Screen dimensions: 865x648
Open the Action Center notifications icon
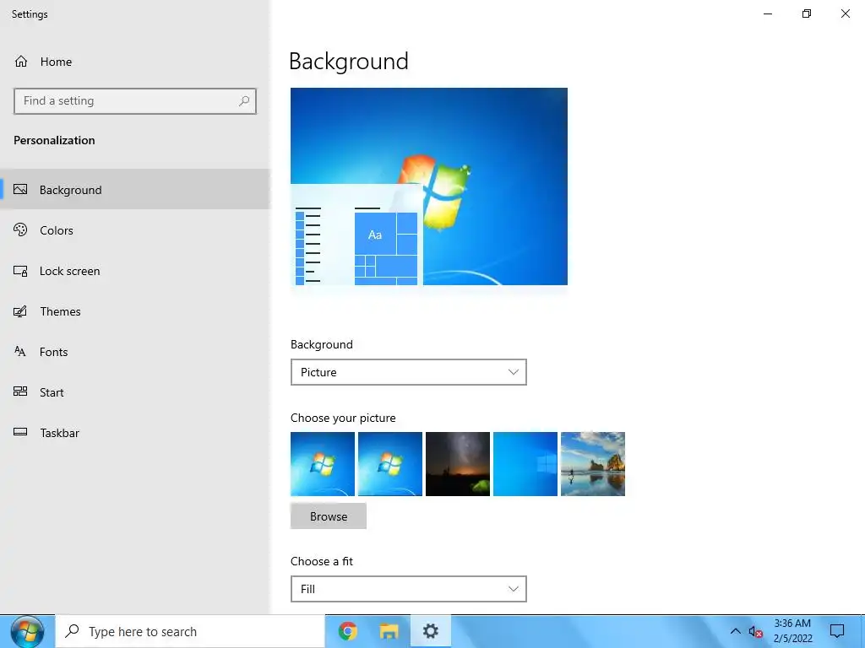coord(837,631)
